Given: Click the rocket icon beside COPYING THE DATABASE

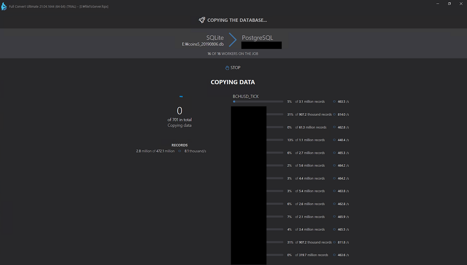Looking at the screenshot, I should [202, 20].
